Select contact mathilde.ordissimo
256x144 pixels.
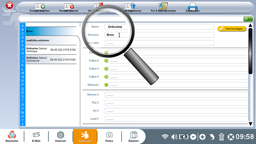(51, 40)
